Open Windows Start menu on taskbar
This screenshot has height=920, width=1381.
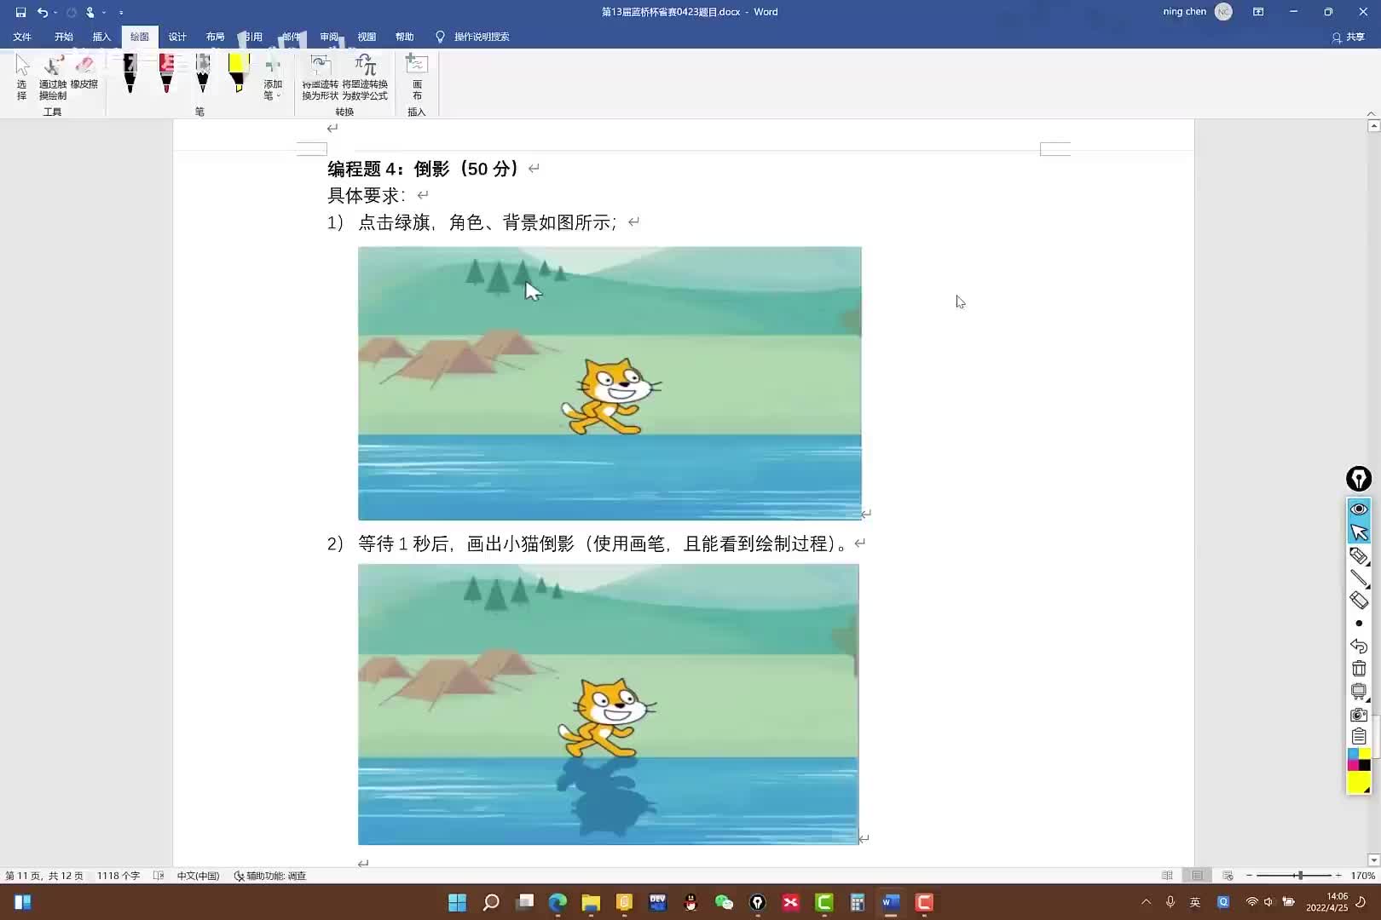coord(457,902)
